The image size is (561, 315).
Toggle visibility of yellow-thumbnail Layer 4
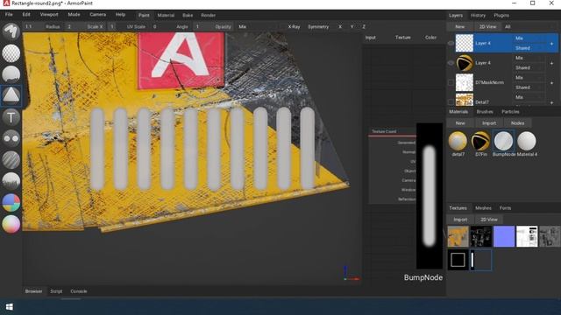pos(451,63)
